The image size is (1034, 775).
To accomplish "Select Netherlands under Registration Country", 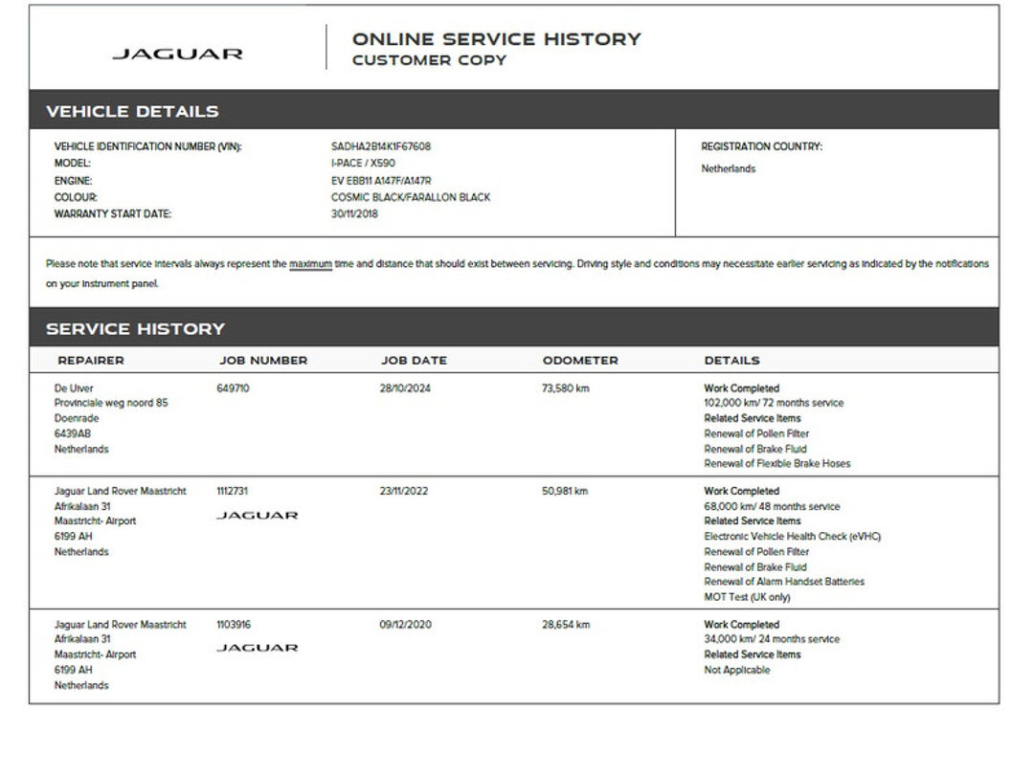I will click(728, 168).
